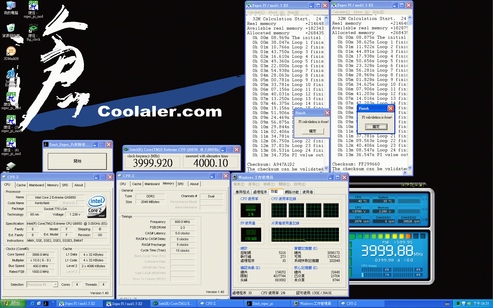Click the right Super PI vertical scrollbar up arrow
Viewport: 493px width, 308px height.
pyautogui.click(x=410, y=18)
